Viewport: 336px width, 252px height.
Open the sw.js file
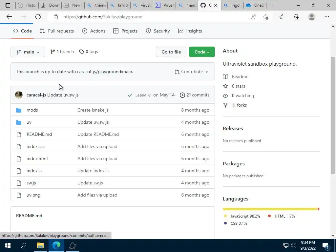tap(31, 183)
